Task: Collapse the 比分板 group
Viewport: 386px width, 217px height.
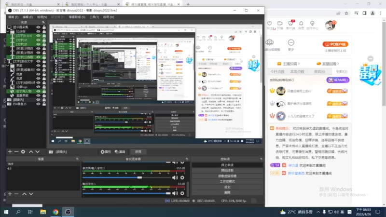Action: 8,31
